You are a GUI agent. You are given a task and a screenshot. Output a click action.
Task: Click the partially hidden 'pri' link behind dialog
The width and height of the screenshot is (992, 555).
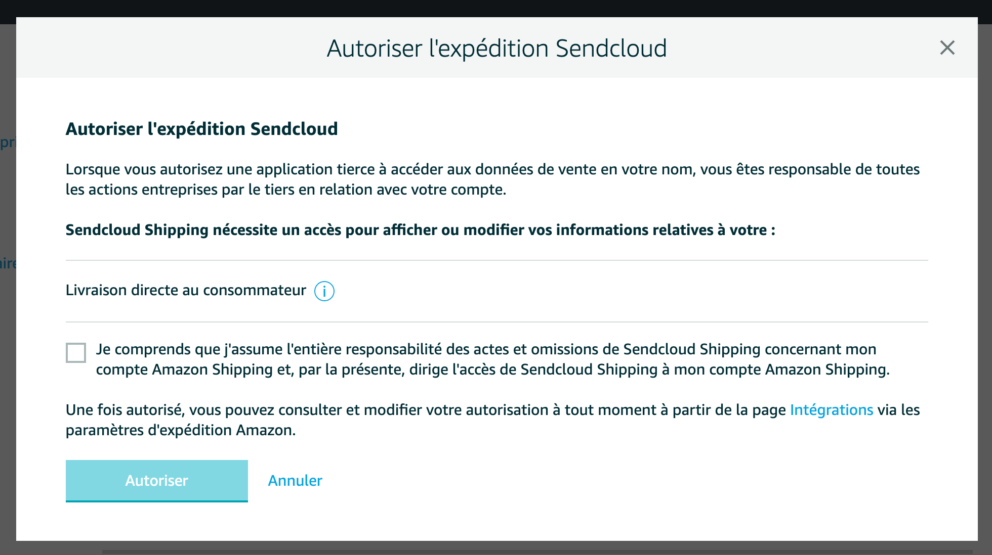(8, 142)
